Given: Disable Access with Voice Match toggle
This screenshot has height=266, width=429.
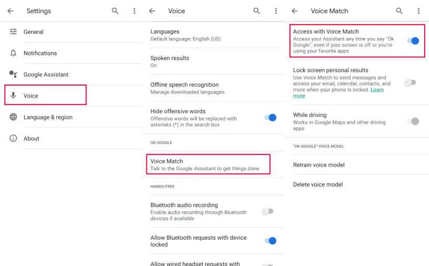Looking at the screenshot, I should click(x=413, y=40).
